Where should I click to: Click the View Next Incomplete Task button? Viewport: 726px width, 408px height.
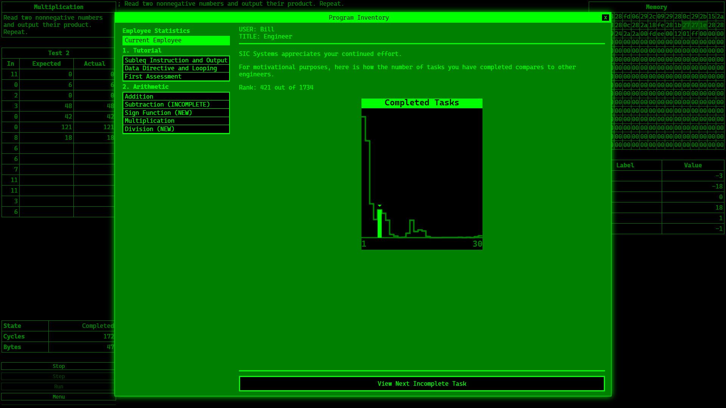coord(422,383)
